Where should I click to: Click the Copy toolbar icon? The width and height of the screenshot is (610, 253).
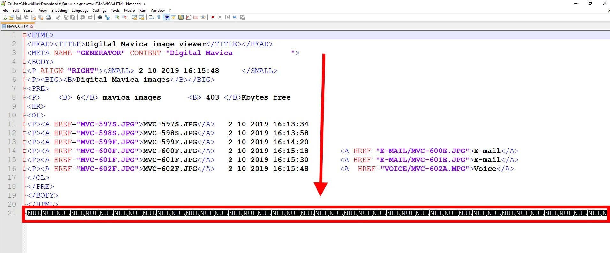pyautogui.click(x=65, y=17)
